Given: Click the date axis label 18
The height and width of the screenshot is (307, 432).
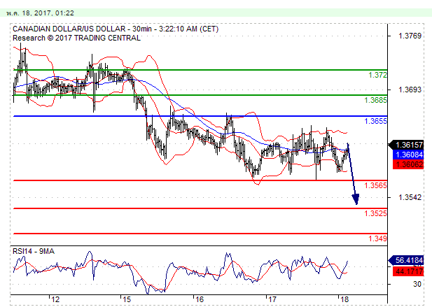Looking at the screenshot, I should pyautogui.click(x=344, y=299).
